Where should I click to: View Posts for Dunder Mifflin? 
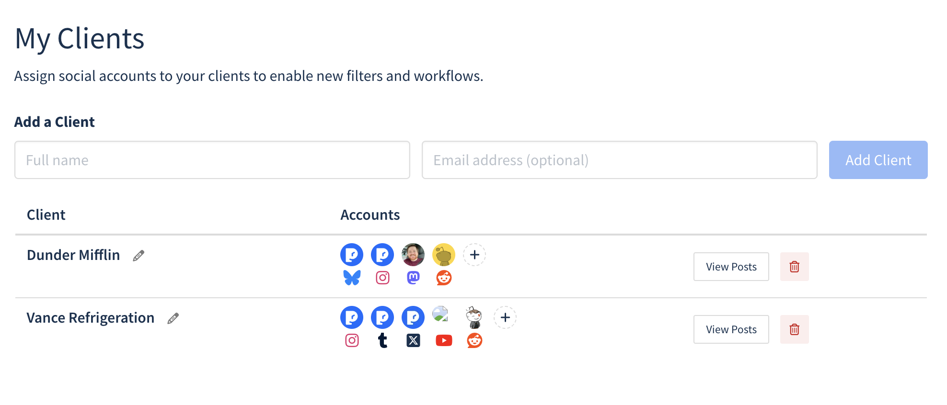[x=731, y=267]
